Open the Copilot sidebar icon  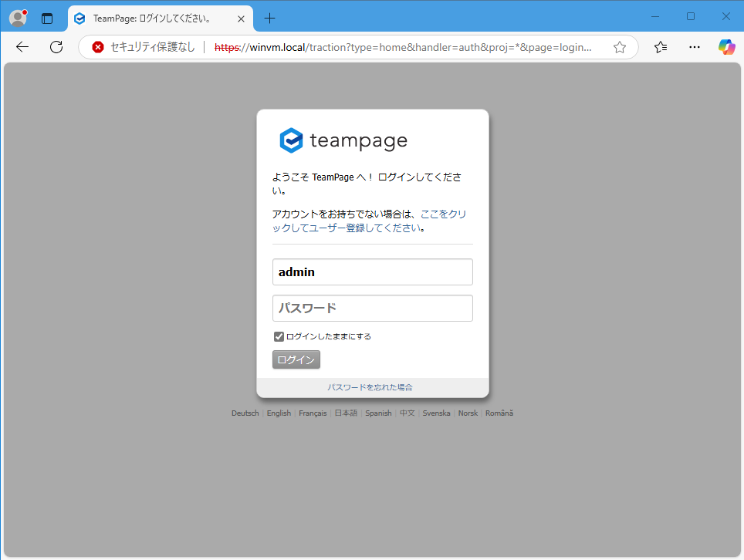pyautogui.click(x=726, y=47)
